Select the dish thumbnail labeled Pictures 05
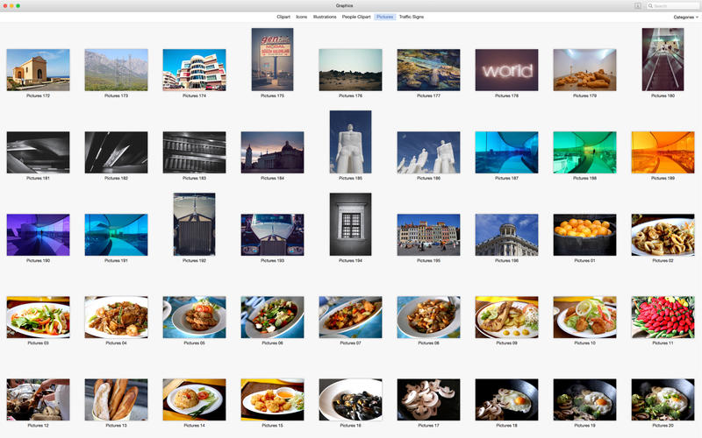The image size is (702, 438). click(194, 317)
